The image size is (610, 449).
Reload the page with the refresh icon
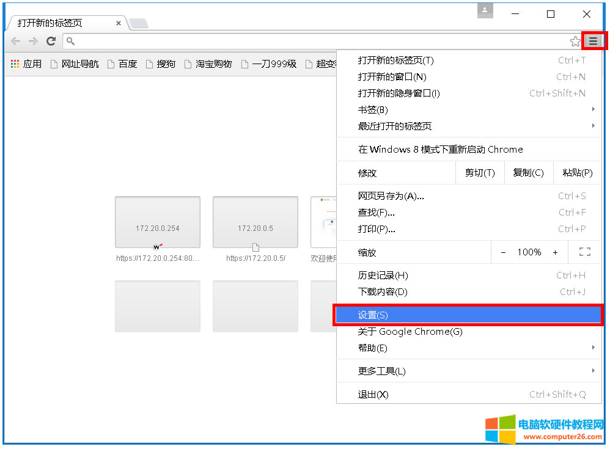click(51, 42)
